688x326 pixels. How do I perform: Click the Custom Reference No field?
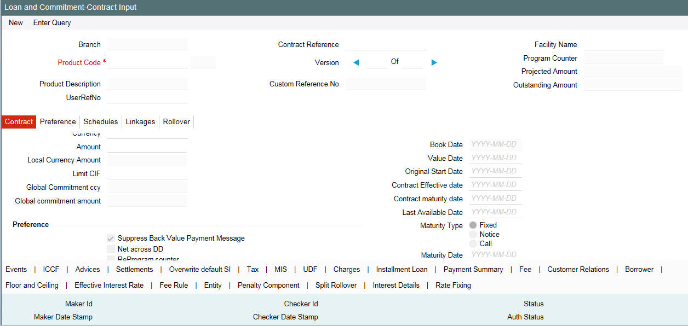pyautogui.click(x=386, y=84)
